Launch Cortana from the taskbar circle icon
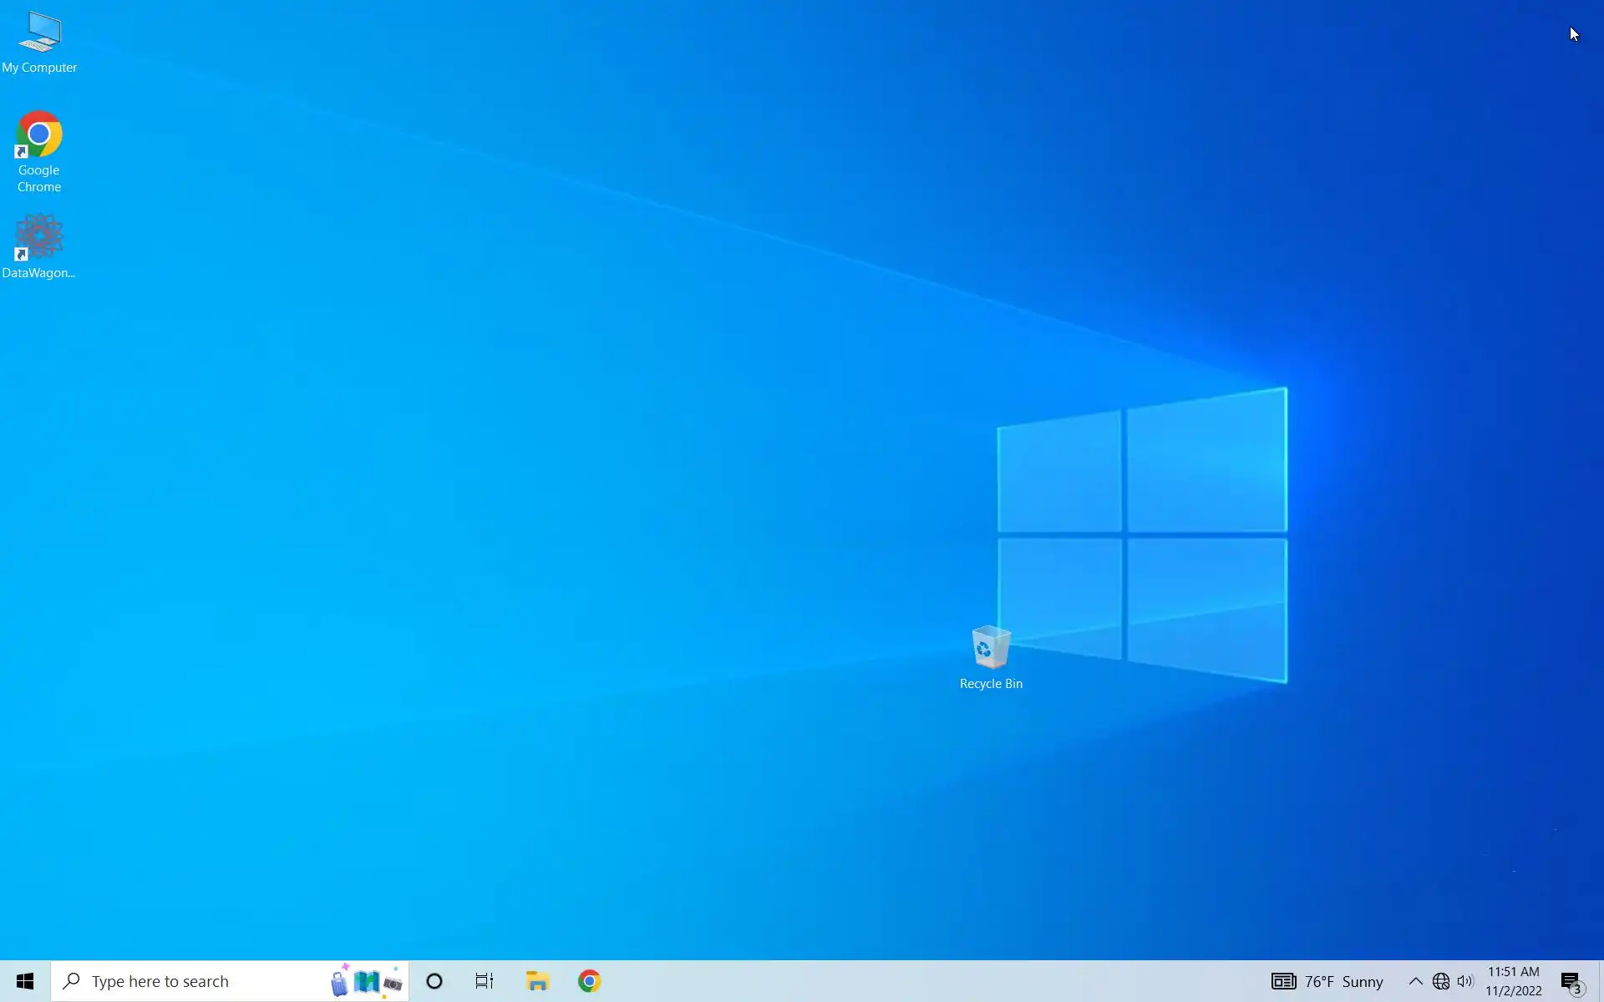 point(434,981)
